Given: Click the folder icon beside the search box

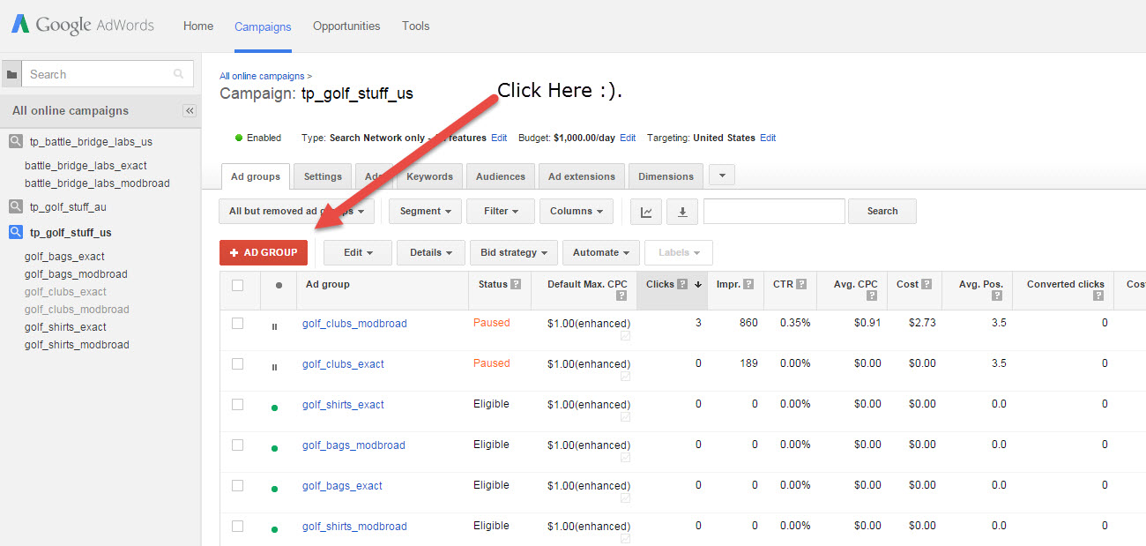Looking at the screenshot, I should (11, 73).
